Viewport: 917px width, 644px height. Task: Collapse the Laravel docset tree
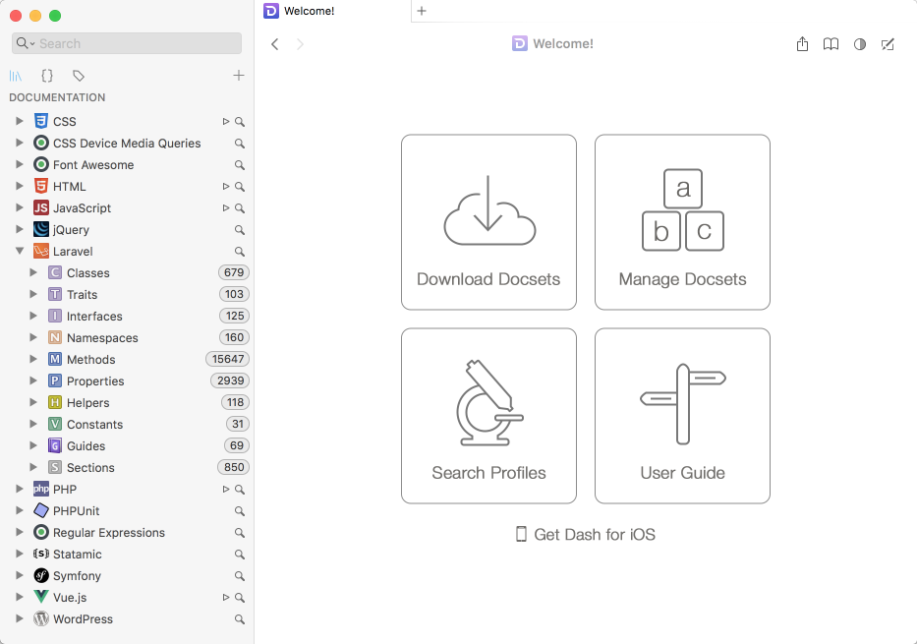[x=20, y=251]
